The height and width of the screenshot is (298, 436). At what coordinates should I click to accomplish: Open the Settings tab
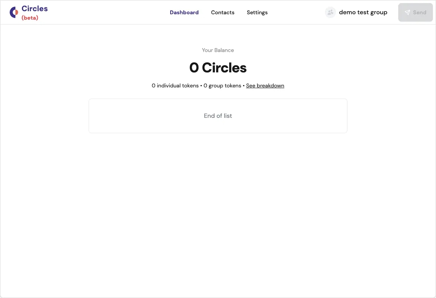tap(257, 12)
